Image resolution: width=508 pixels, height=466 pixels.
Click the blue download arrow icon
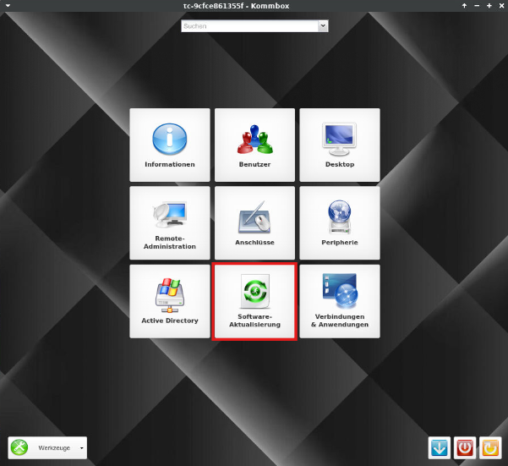(x=440, y=447)
